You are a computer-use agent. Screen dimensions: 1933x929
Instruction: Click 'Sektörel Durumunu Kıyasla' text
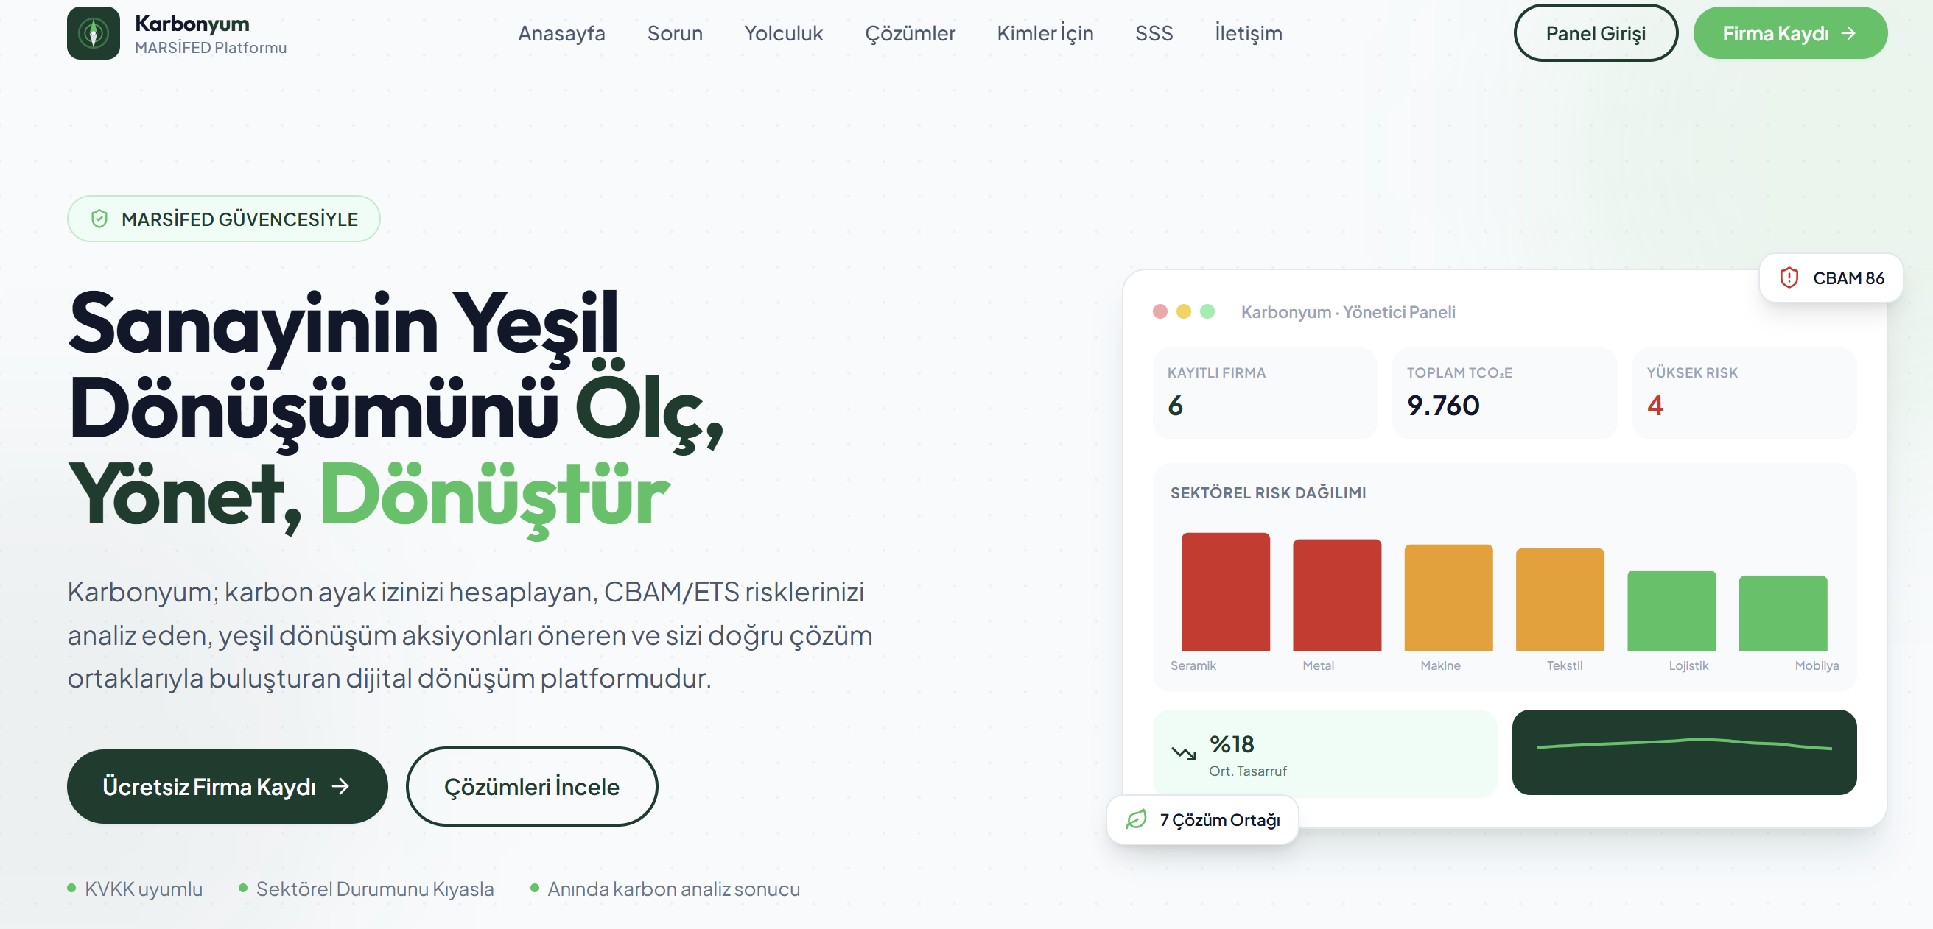point(374,889)
